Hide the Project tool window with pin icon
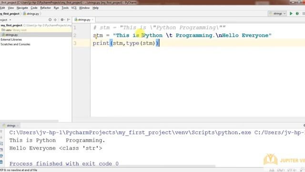This screenshot has width=305, height=172. pos(69,20)
